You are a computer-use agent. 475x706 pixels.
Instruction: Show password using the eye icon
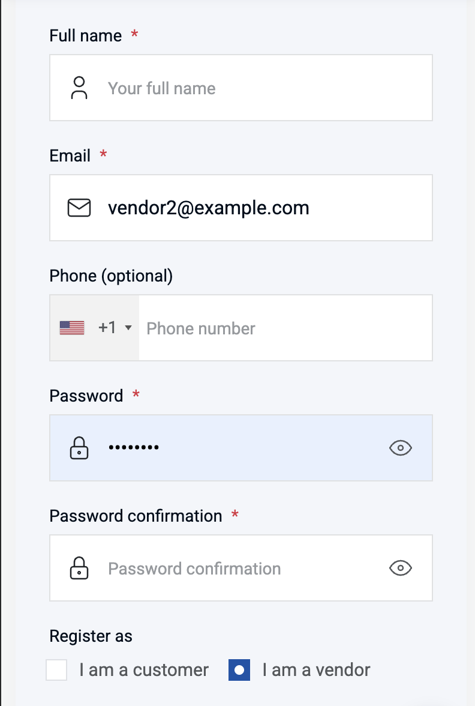pyautogui.click(x=401, y=448)
